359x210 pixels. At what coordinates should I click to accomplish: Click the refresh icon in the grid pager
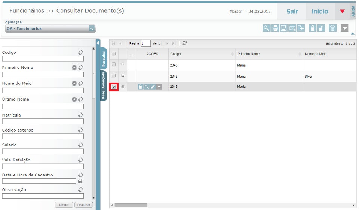[x=184, y=43]
